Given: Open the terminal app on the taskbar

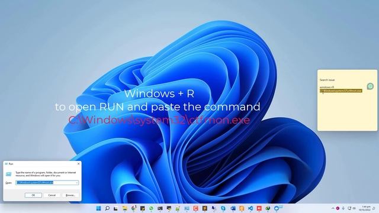Looking at the screenshot, I should (x=160, y=208).
